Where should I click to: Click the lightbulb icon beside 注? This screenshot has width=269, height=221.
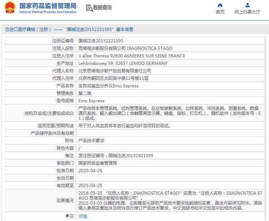(x=67, y=216)
